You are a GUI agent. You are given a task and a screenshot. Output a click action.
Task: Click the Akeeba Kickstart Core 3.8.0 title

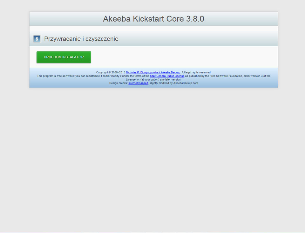click(153, 19)
